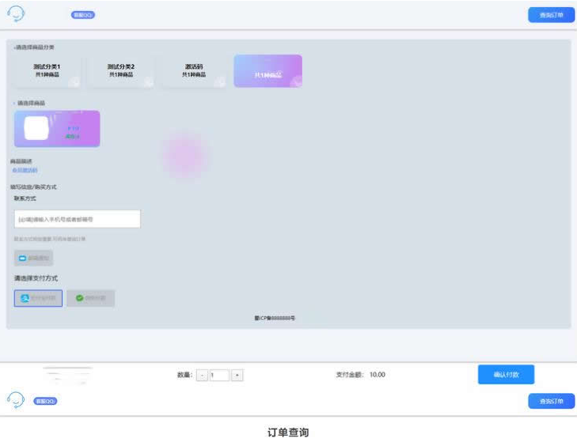Increase quantity with the plus button
The width and height of the screenshot is (577, 442).
tap(237, 374)
